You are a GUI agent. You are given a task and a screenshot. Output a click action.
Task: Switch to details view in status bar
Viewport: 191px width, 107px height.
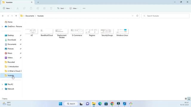point(186,99)
